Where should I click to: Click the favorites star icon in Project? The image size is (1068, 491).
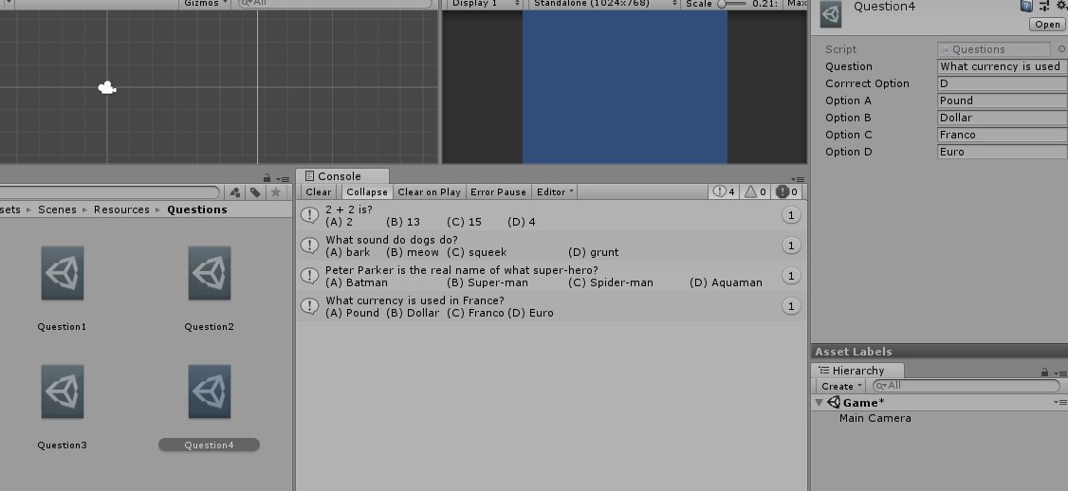click(275, 192)
